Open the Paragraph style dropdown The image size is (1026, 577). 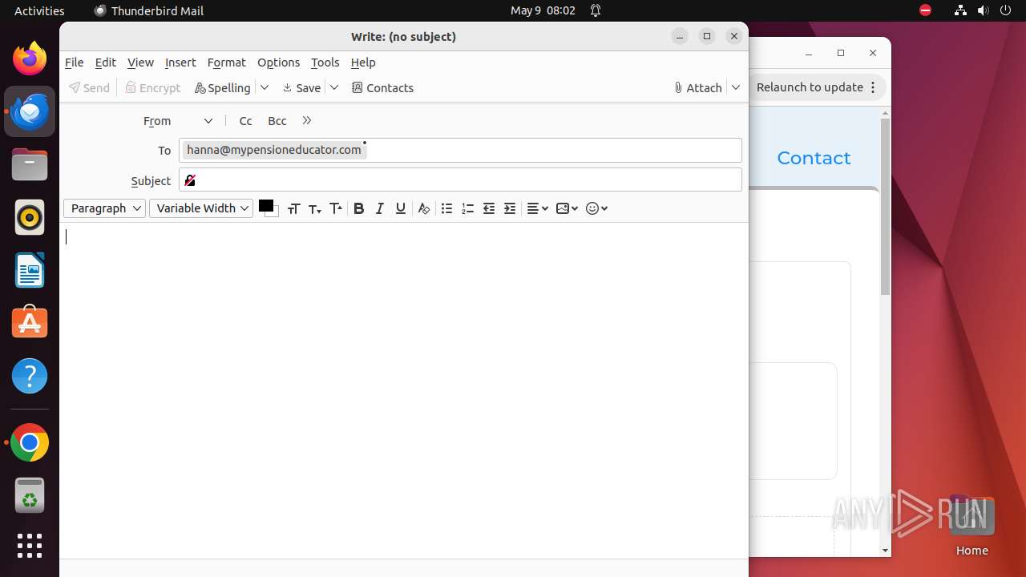pos(104,208)
